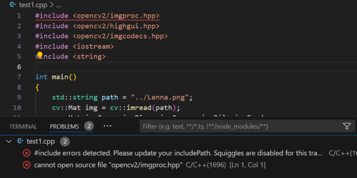
Task: Click the lightbulb quick-fix icon on line 5
Action: coord(40,55)
